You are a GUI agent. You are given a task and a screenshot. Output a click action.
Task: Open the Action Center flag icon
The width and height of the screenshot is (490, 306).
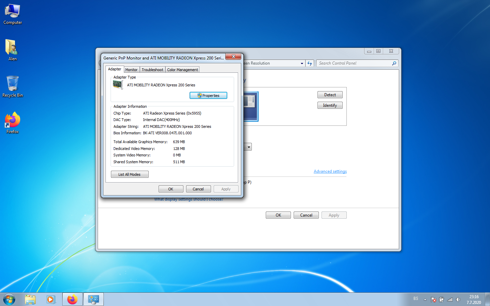coord(434,300)
